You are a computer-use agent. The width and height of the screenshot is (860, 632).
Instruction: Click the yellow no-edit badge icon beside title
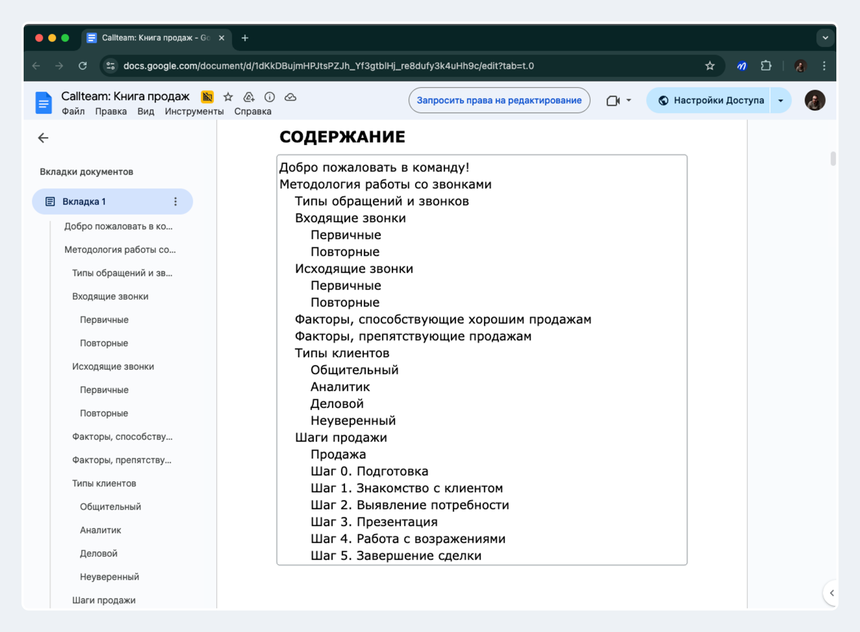(x=207, y=97)
